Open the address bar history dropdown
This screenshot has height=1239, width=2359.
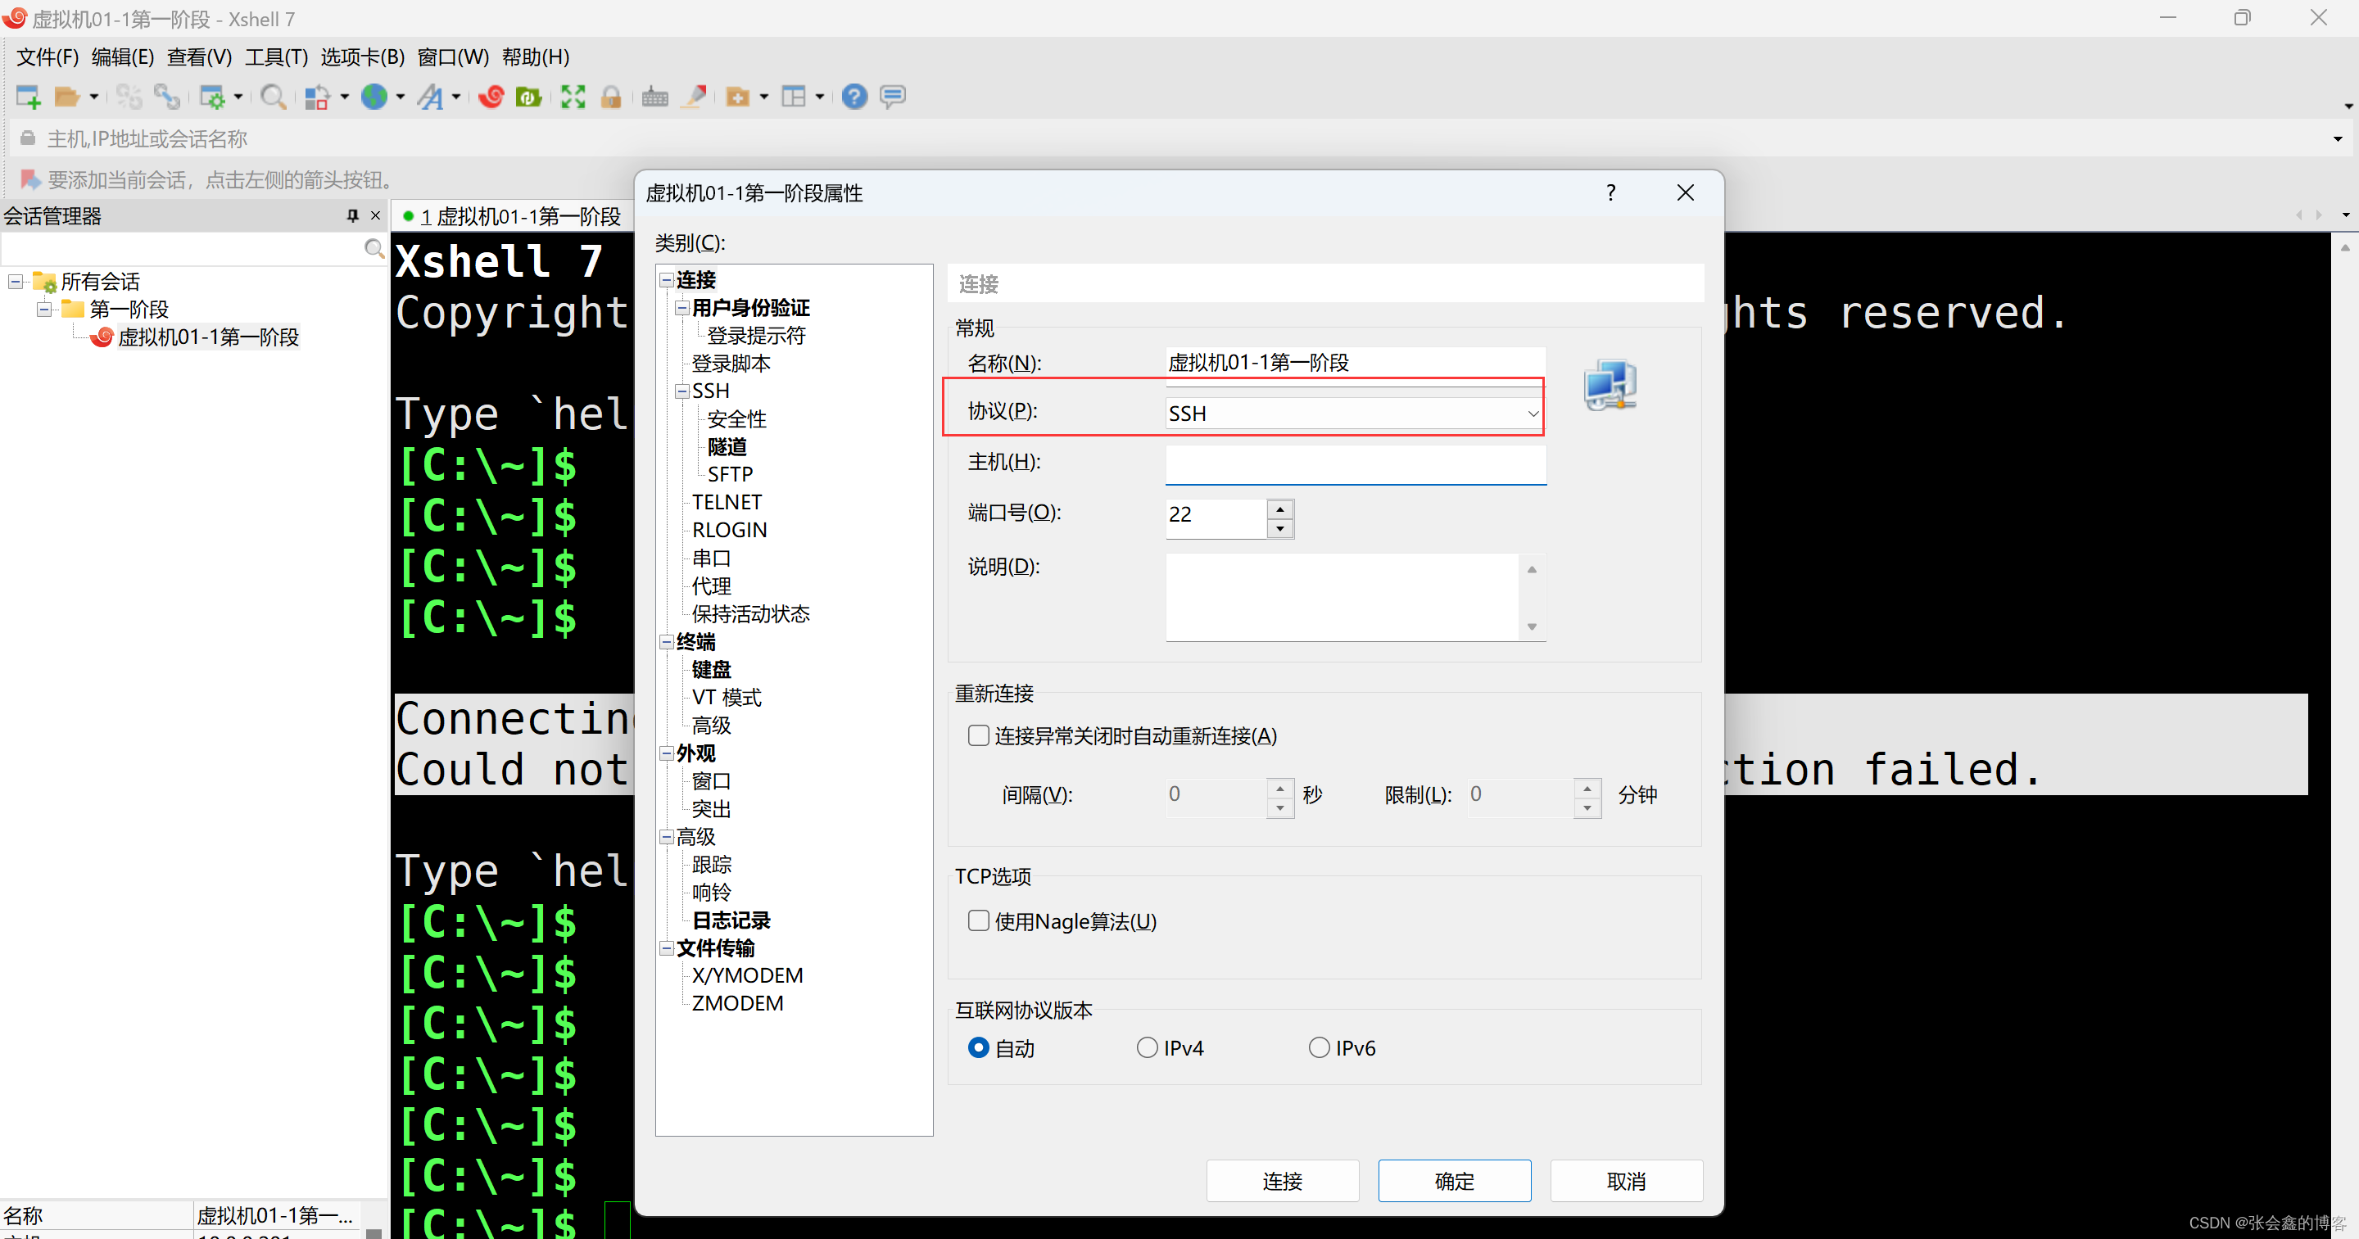[2338, 139]
